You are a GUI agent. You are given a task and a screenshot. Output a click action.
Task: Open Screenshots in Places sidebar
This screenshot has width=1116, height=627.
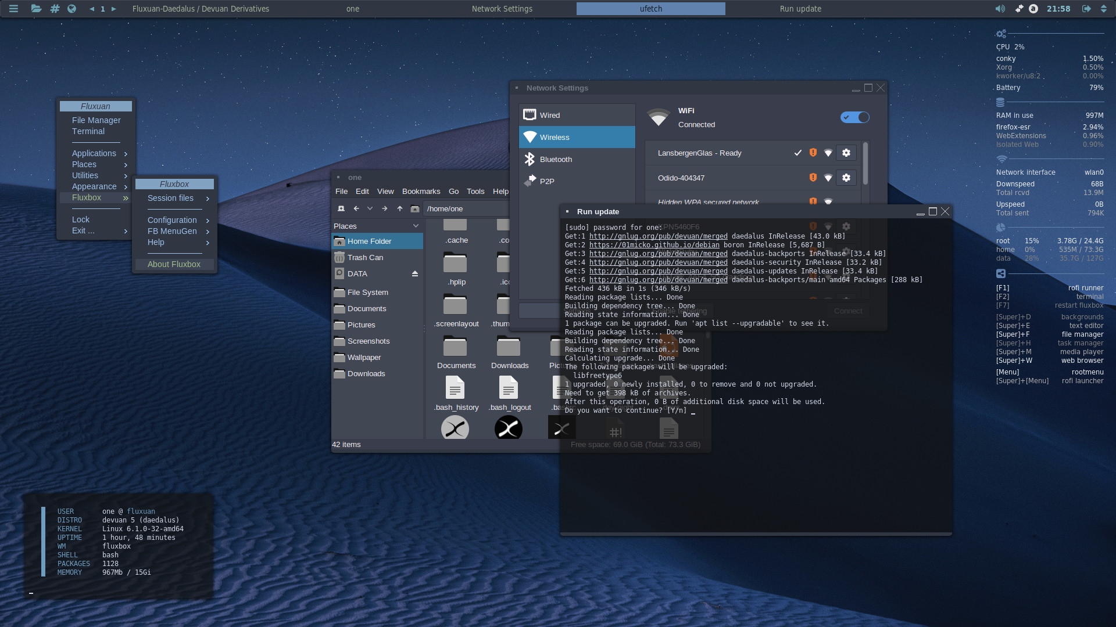click(377, 341)
